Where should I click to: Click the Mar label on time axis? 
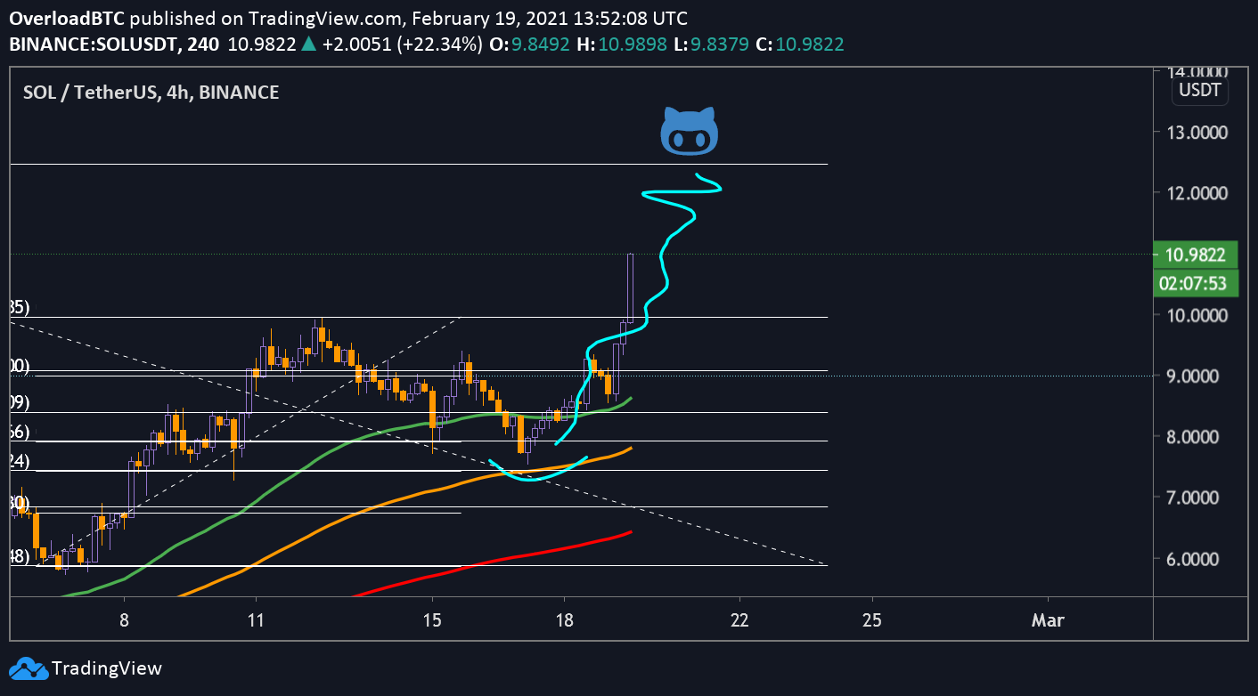(1048, 620)
